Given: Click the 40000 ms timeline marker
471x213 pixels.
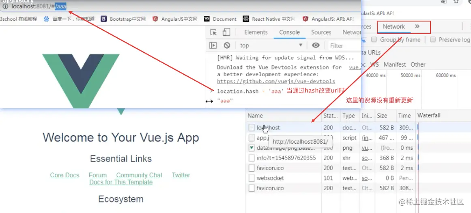Looking at the screenshot, I should [x=376, y=75].
